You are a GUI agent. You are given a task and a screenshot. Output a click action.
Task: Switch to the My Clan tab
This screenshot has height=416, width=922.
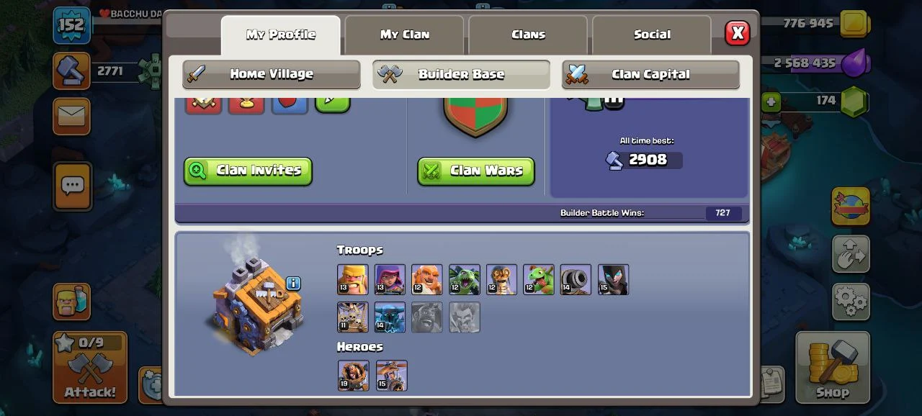(405, 35)
